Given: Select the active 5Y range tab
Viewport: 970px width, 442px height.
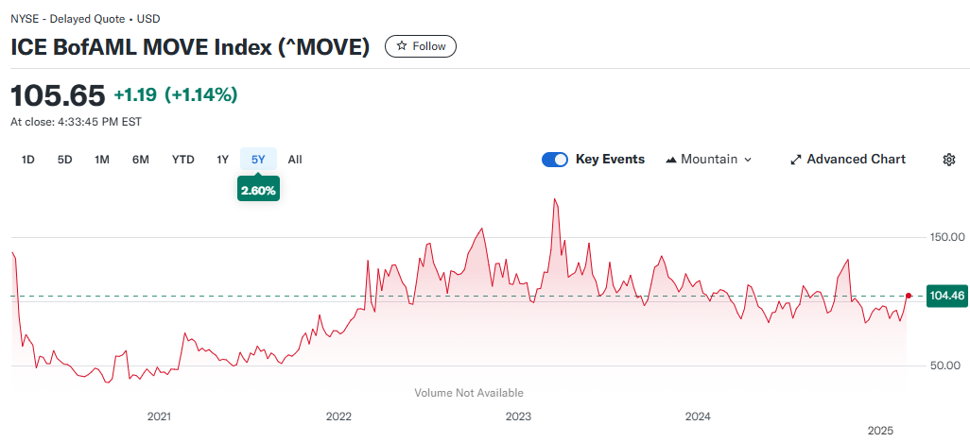Looking at the screenshot, I should click(259, 160).
